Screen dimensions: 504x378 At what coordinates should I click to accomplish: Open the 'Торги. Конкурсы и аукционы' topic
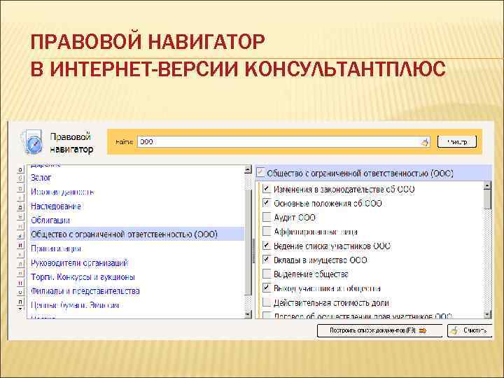coord(83,277)
